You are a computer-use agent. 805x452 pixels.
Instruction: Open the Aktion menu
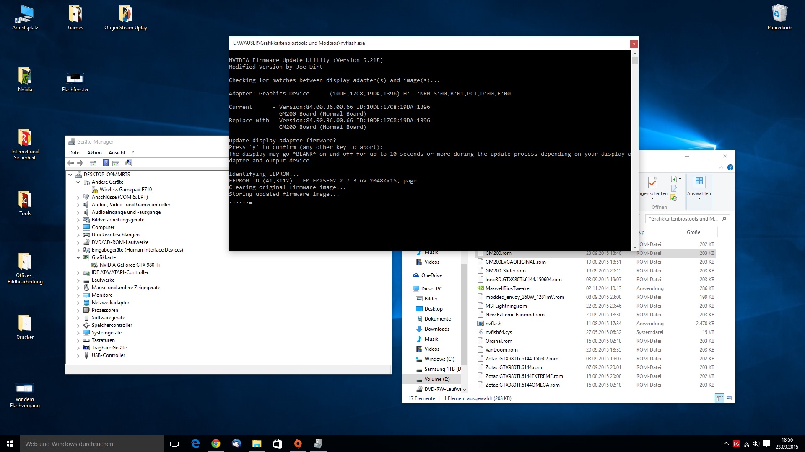pyautogui.click(x=94, y=153)
